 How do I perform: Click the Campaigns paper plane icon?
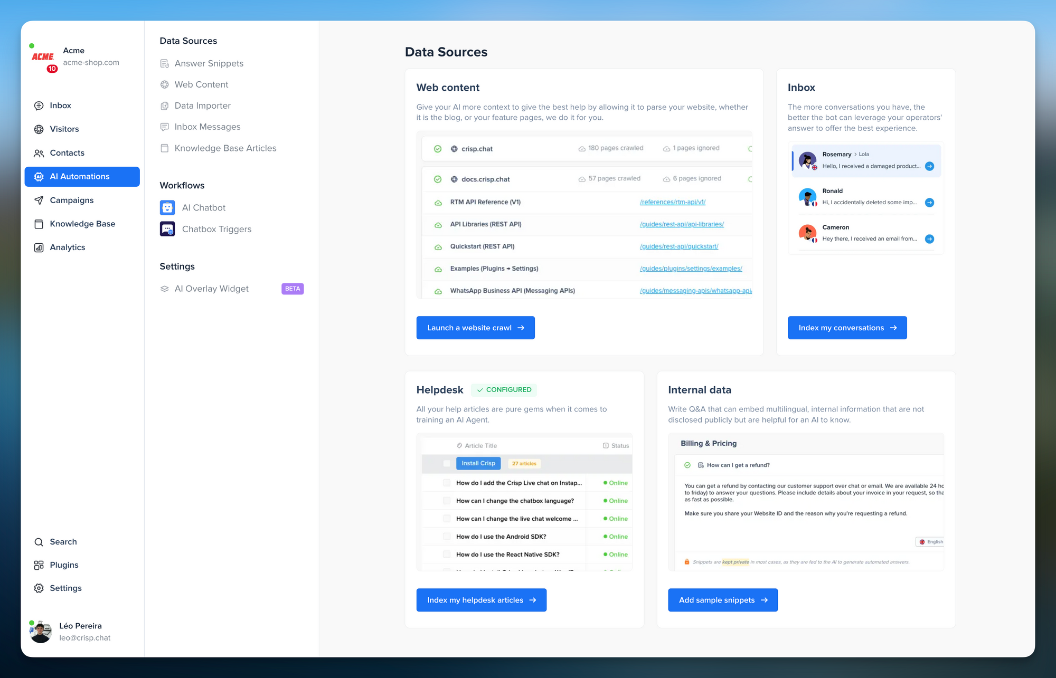coord(39,200)
